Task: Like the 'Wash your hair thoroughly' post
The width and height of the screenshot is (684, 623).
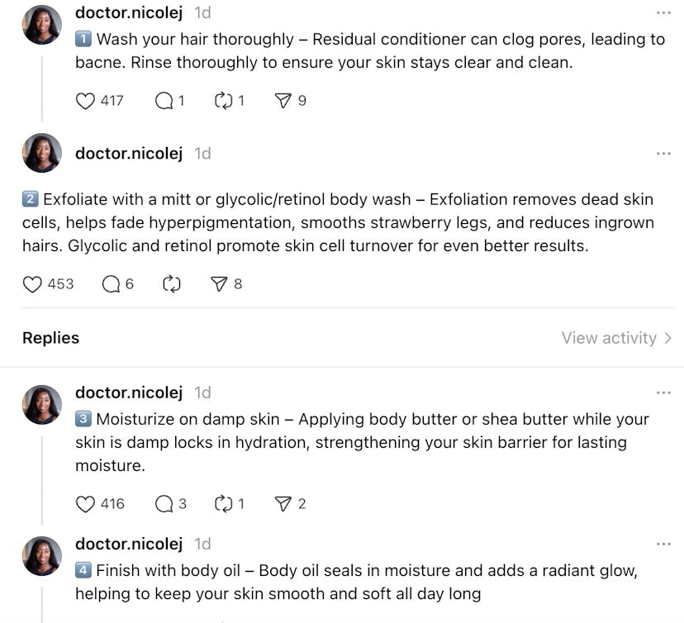Action: (86, 101)
